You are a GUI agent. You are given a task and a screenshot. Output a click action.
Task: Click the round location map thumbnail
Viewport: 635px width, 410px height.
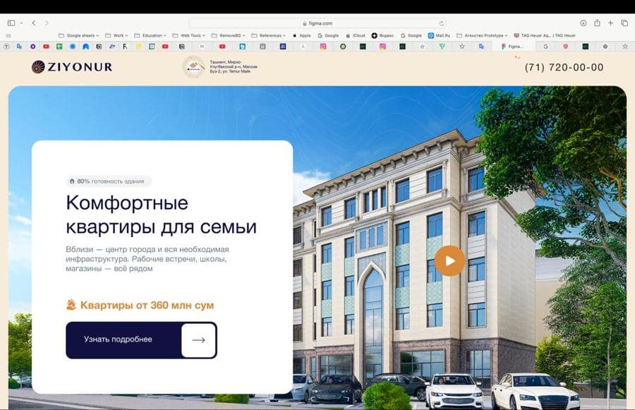pyautogui.click(x=193, y=66)
